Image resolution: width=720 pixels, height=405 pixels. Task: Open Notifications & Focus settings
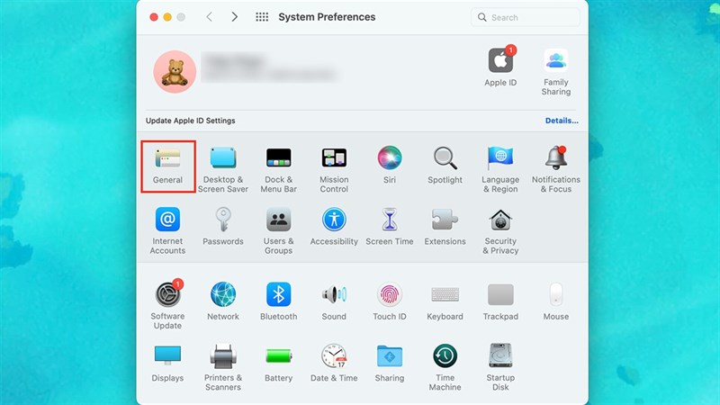[x=556, y=169]
